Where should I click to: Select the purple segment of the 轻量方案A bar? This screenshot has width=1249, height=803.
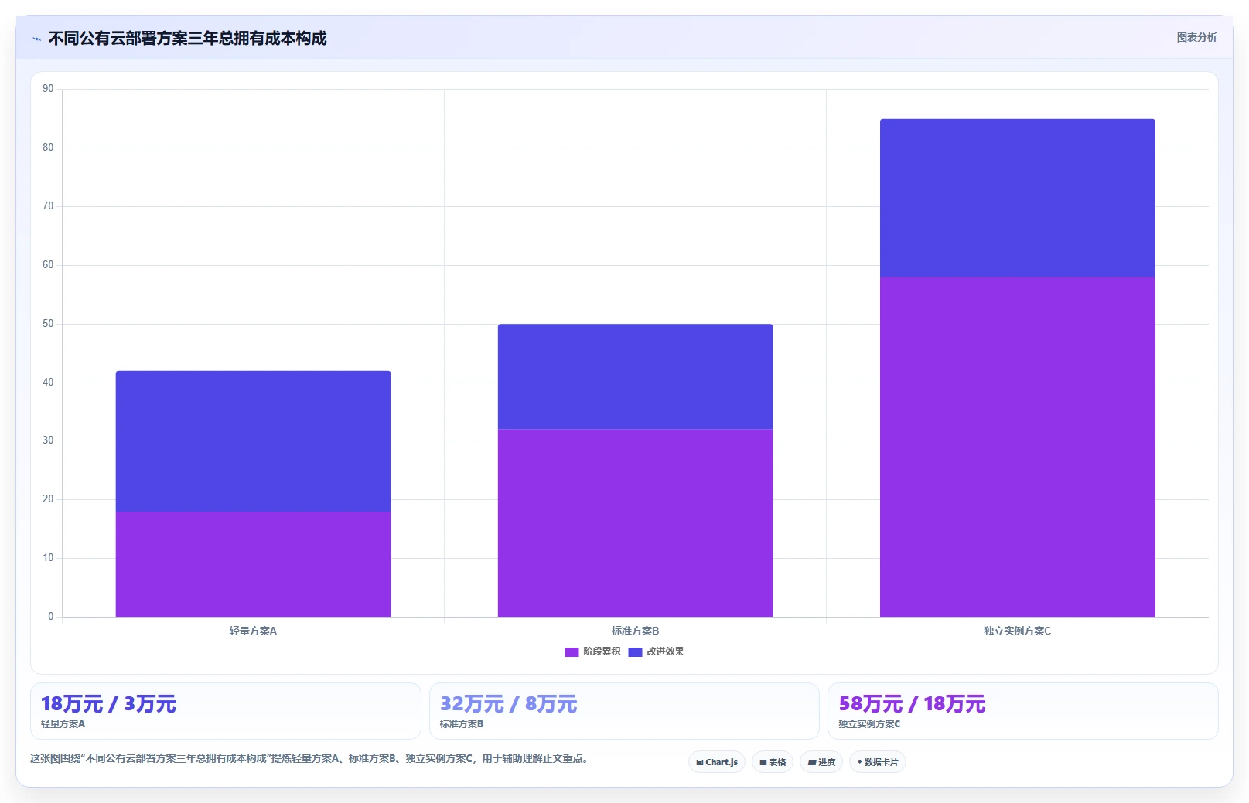[x=253, y=564]
